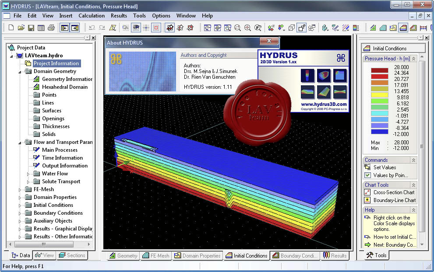
Task: Close the About HYDRUS dialog
Action: pos(269,41)
